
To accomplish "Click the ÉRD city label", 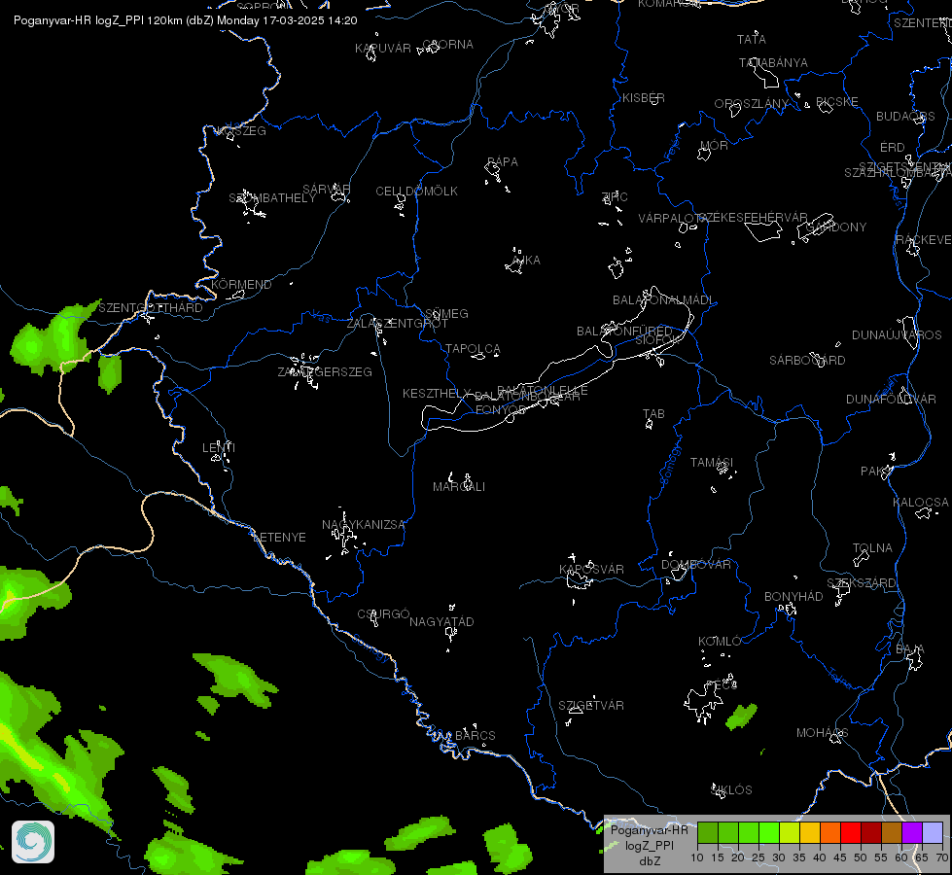I will click(893, 148).
